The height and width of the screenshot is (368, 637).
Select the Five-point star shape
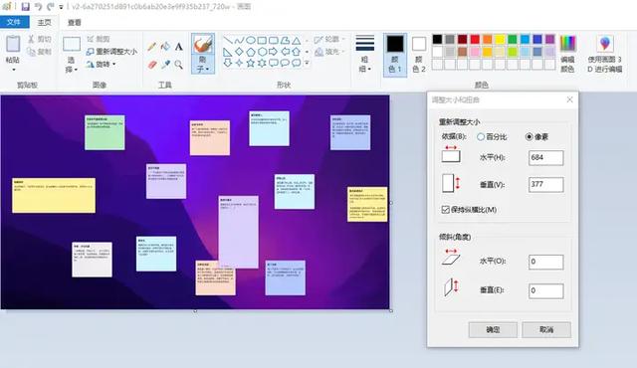tap(251, 63)
